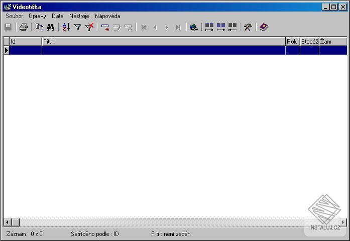Open the Nápověda menu
The height and width of the screenshot is (241, 350).
107,16
